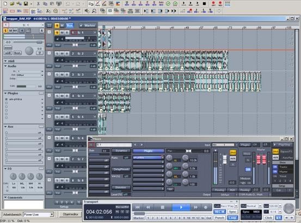Viewport: 301px width, 223px height.
Task: Collapse the Plugins section in track editor
Action: [x=5, y=93]
